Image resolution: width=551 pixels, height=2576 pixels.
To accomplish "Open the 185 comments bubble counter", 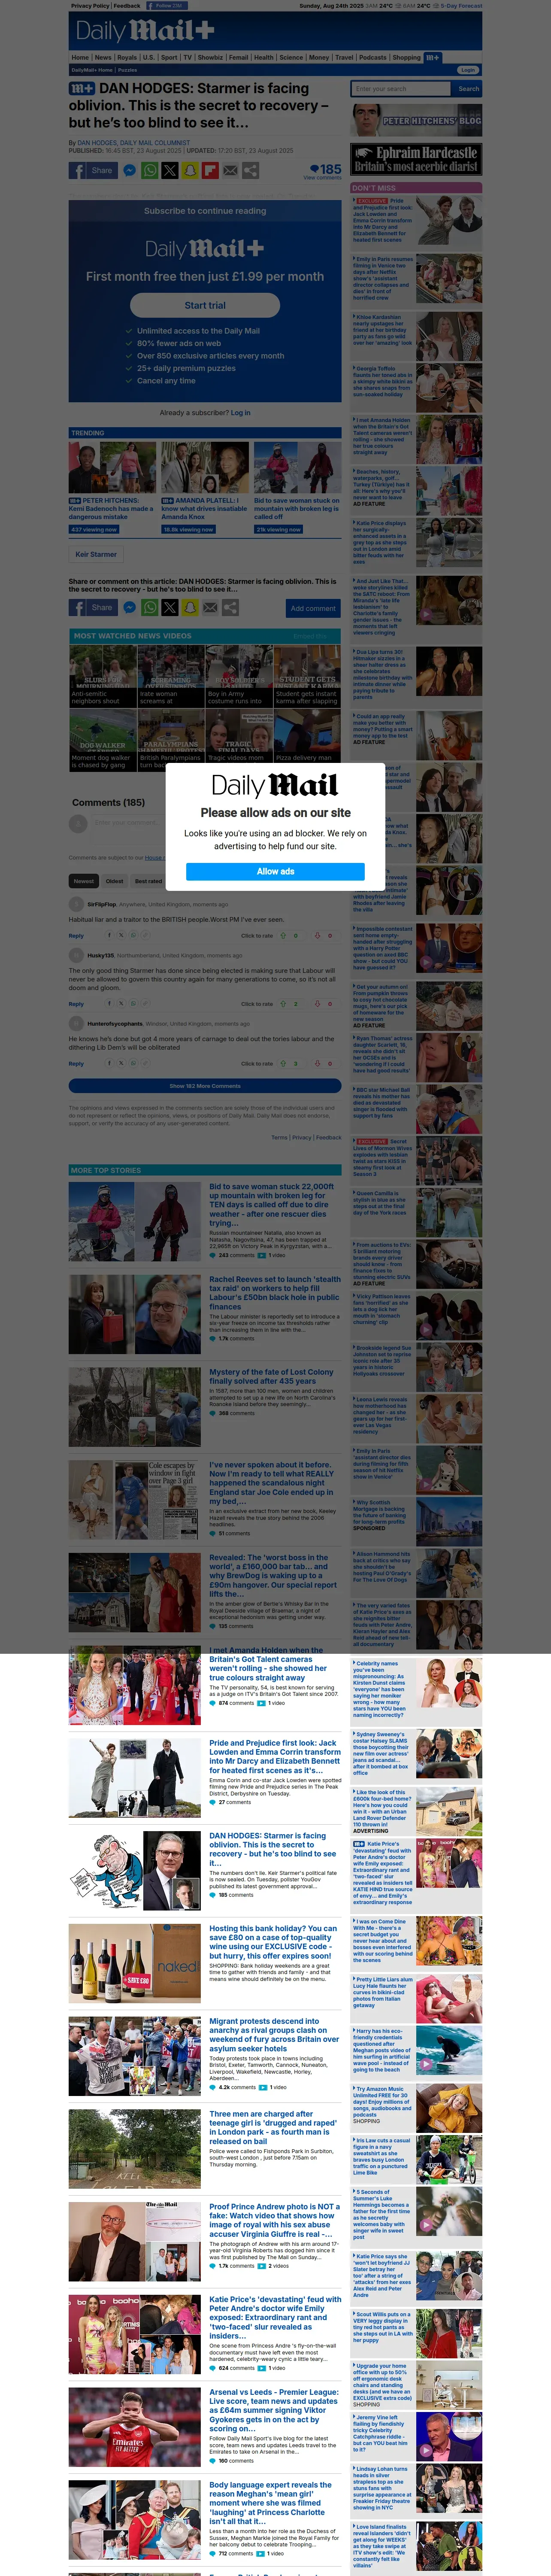I will (324, 170).
